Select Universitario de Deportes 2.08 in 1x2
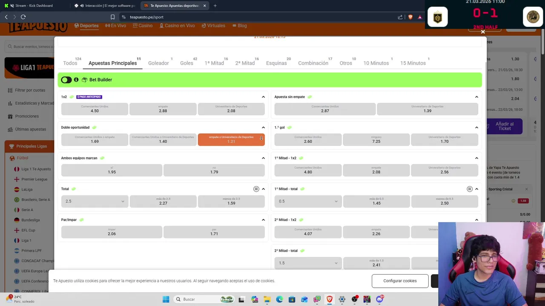Viewport: 545px width, 306px height. point(231,109)
